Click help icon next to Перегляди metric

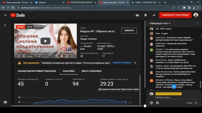click(x=83, y=79)
